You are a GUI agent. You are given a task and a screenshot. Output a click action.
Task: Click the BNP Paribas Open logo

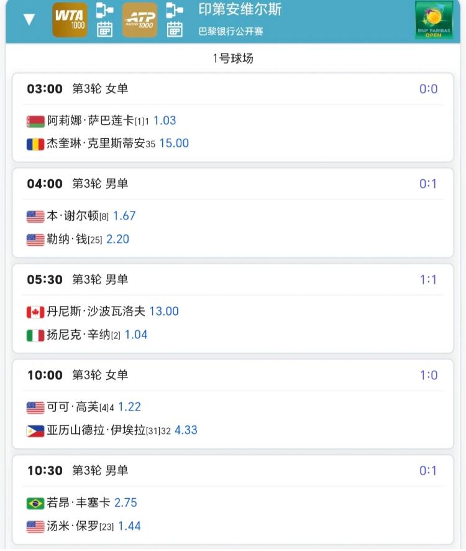(434, 20)
